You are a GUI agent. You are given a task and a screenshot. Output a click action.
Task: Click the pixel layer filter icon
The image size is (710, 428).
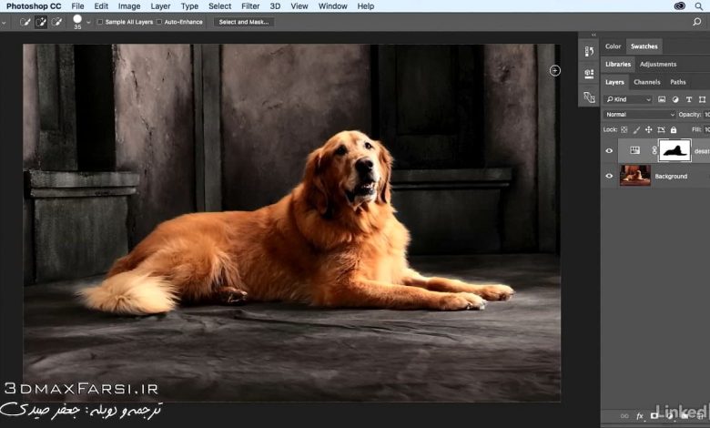662,99
